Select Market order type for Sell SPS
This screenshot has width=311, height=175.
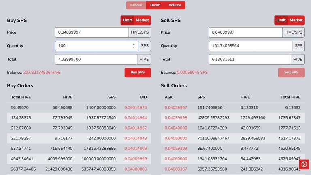click(x=296, y=20)
